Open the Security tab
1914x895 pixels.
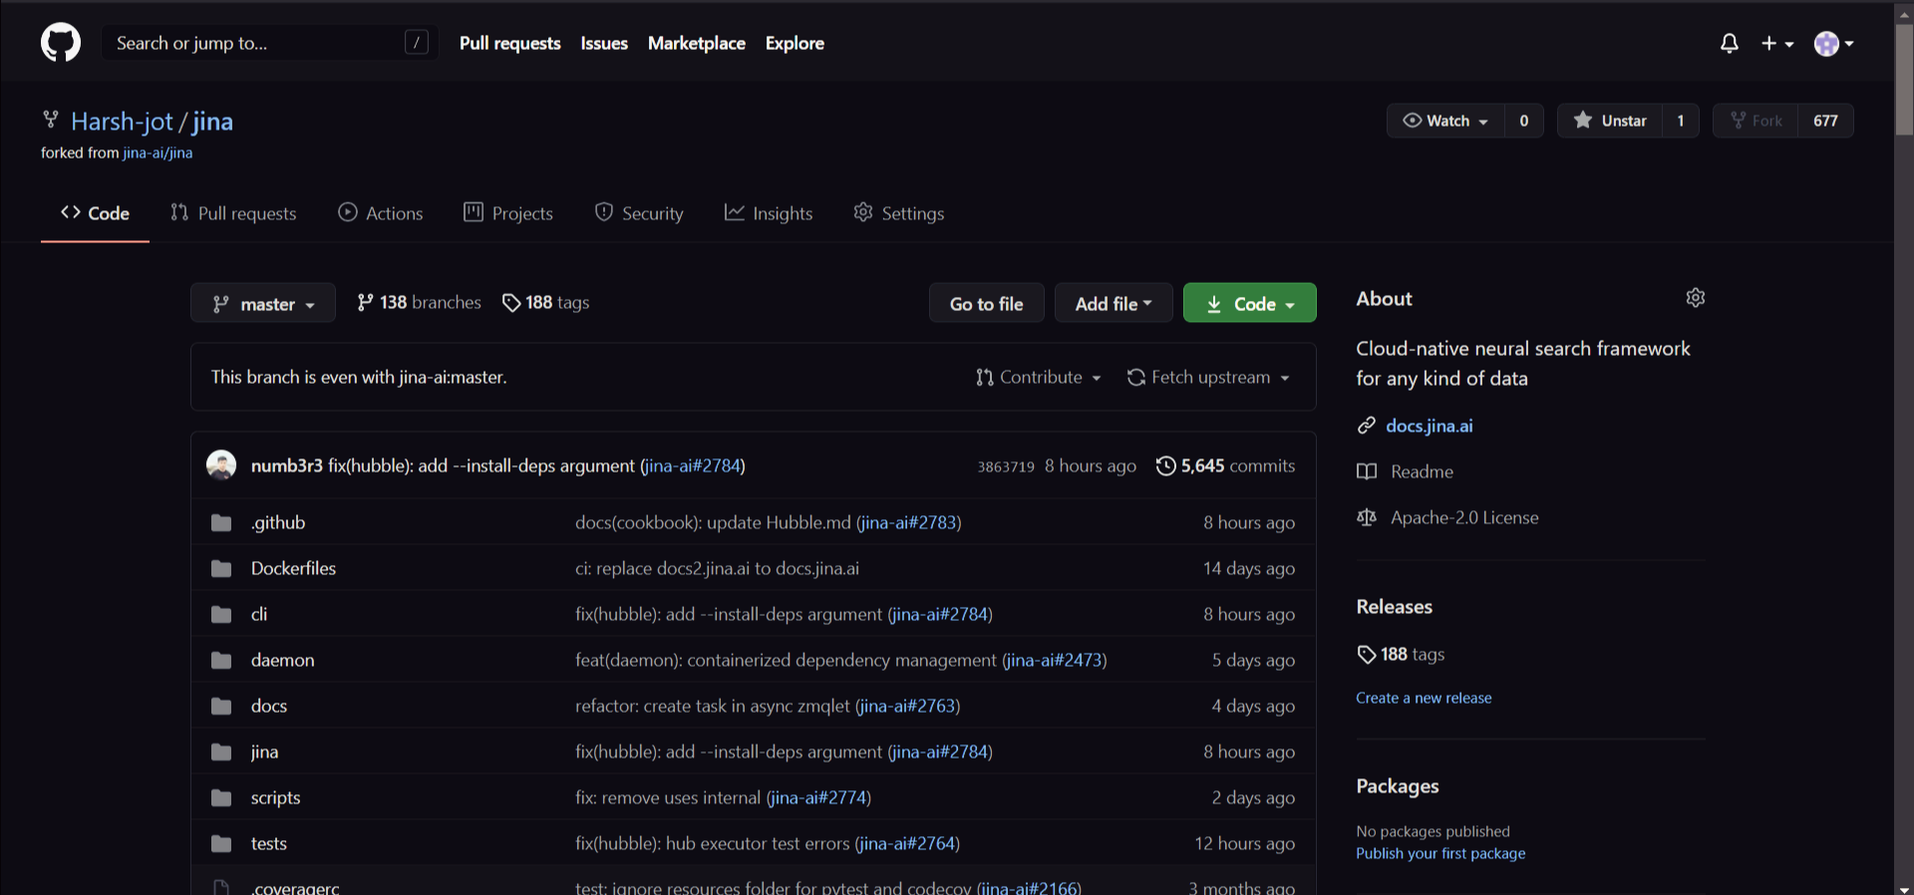pyautogui.click(x=639, y=213)
